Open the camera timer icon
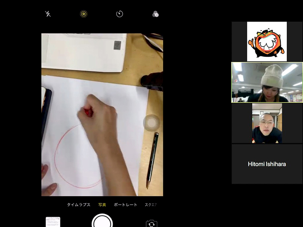The width and height of the screenshot is (303, 227). point(119,14)
